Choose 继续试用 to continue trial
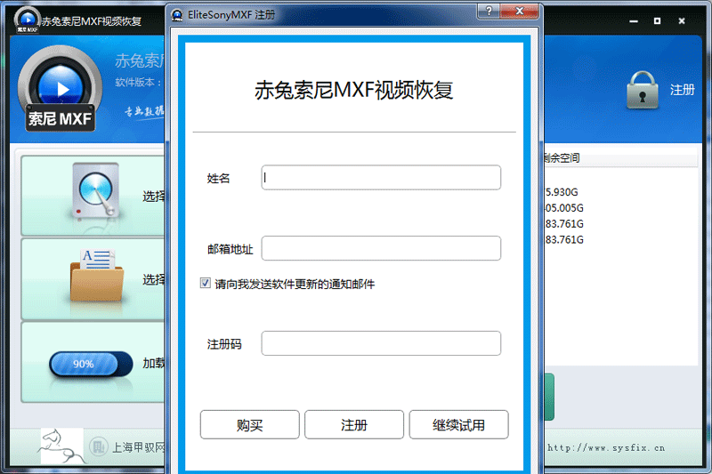 [x=458, y=424]
